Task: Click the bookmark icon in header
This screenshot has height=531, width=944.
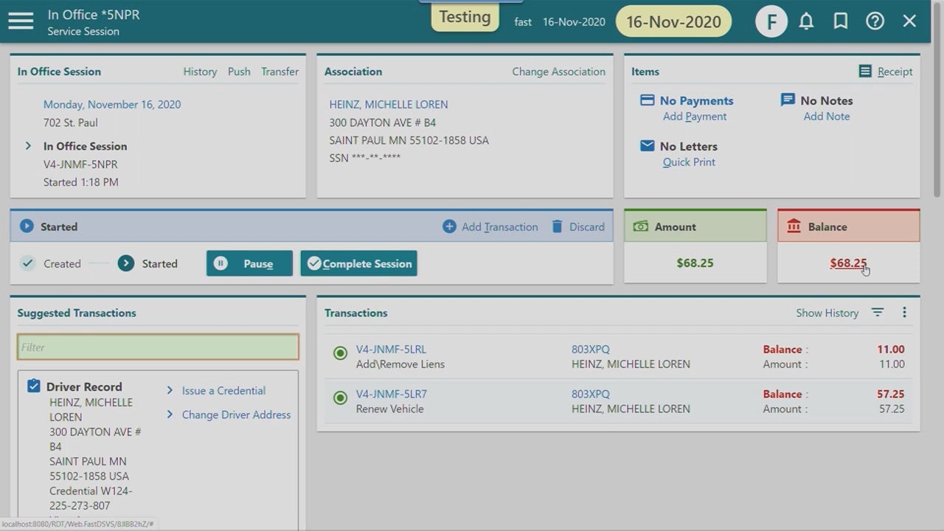Action: tap(841, 21)
